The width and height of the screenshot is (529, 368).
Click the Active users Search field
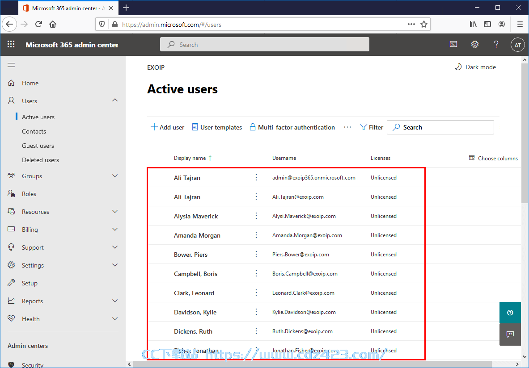coord(440,127)
